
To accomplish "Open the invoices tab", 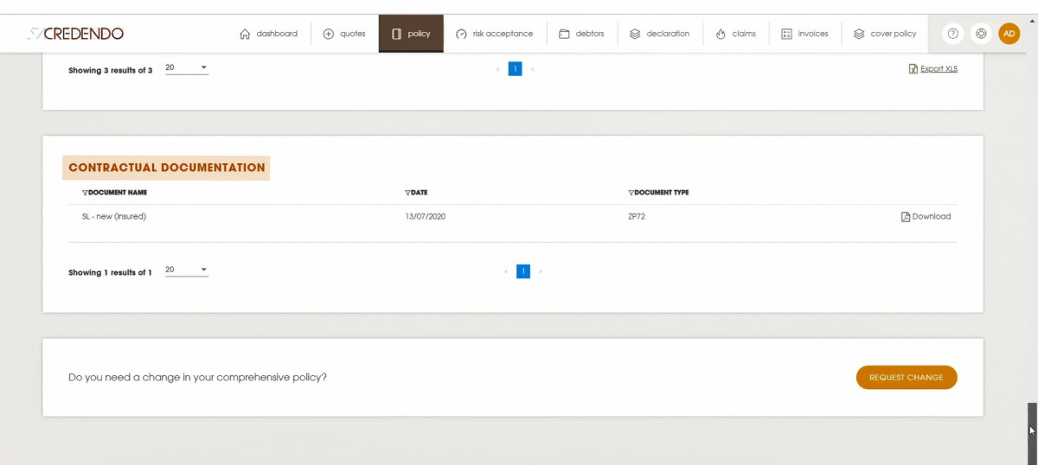I will point(804,34).
